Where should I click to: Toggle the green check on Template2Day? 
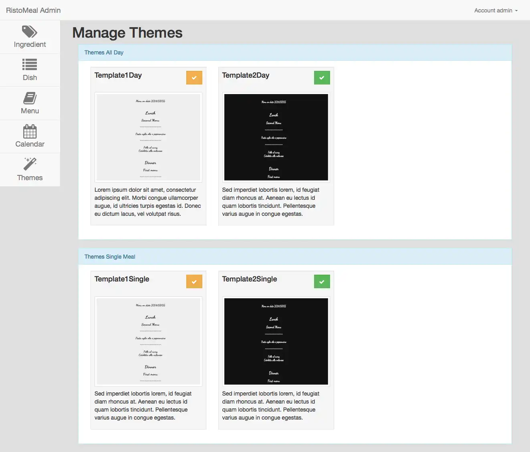pos(322,78)
